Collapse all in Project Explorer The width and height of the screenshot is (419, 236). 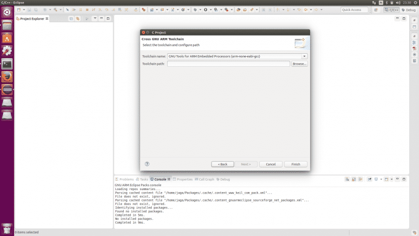(x=71, y=19)
